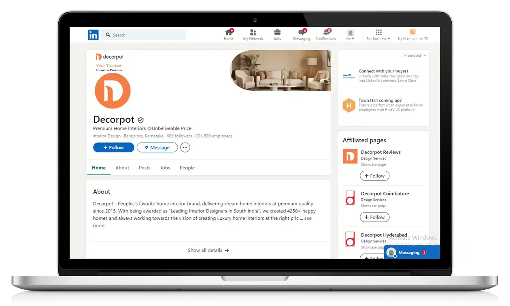
Task: Open Messaging in top navigation
Action: tap(302, 33)
